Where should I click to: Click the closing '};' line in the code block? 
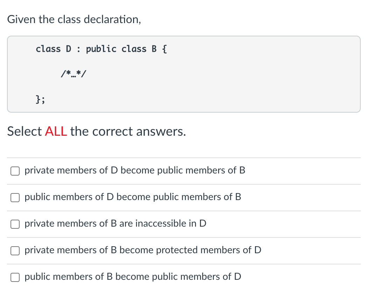tap(40, 99)
